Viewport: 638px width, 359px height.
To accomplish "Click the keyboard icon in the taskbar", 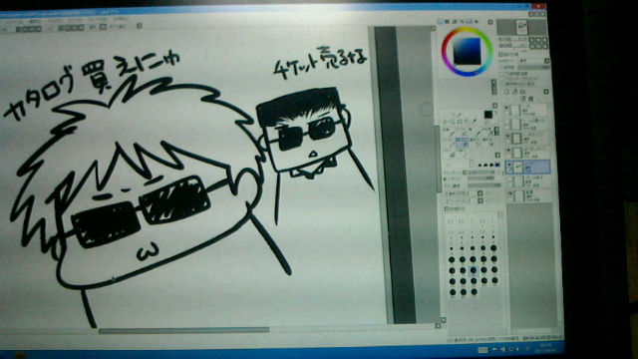I will point(482,349).
